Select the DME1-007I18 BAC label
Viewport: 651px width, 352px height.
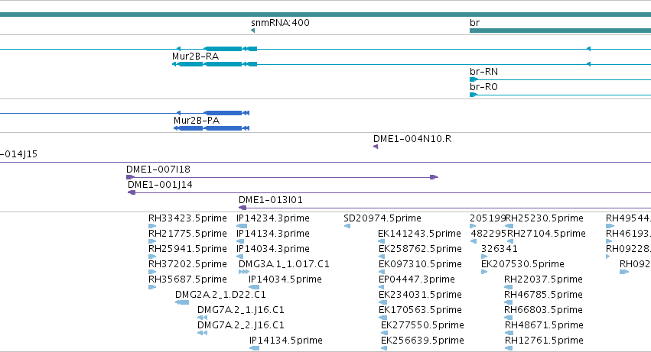tap(158, 170)
